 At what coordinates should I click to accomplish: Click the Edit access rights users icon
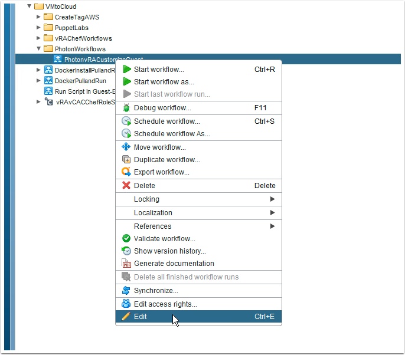pos(126,304)
